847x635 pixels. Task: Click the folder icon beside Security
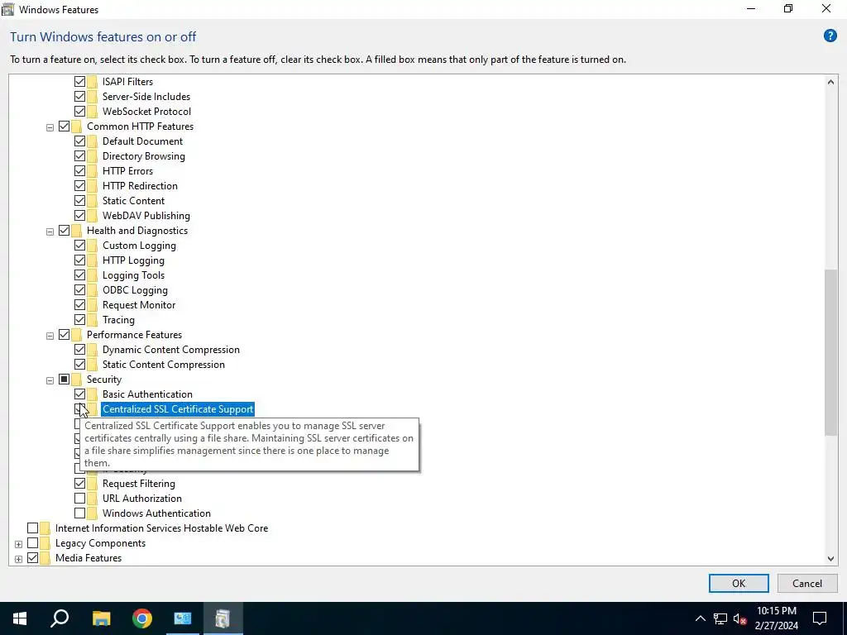(77, 380)
